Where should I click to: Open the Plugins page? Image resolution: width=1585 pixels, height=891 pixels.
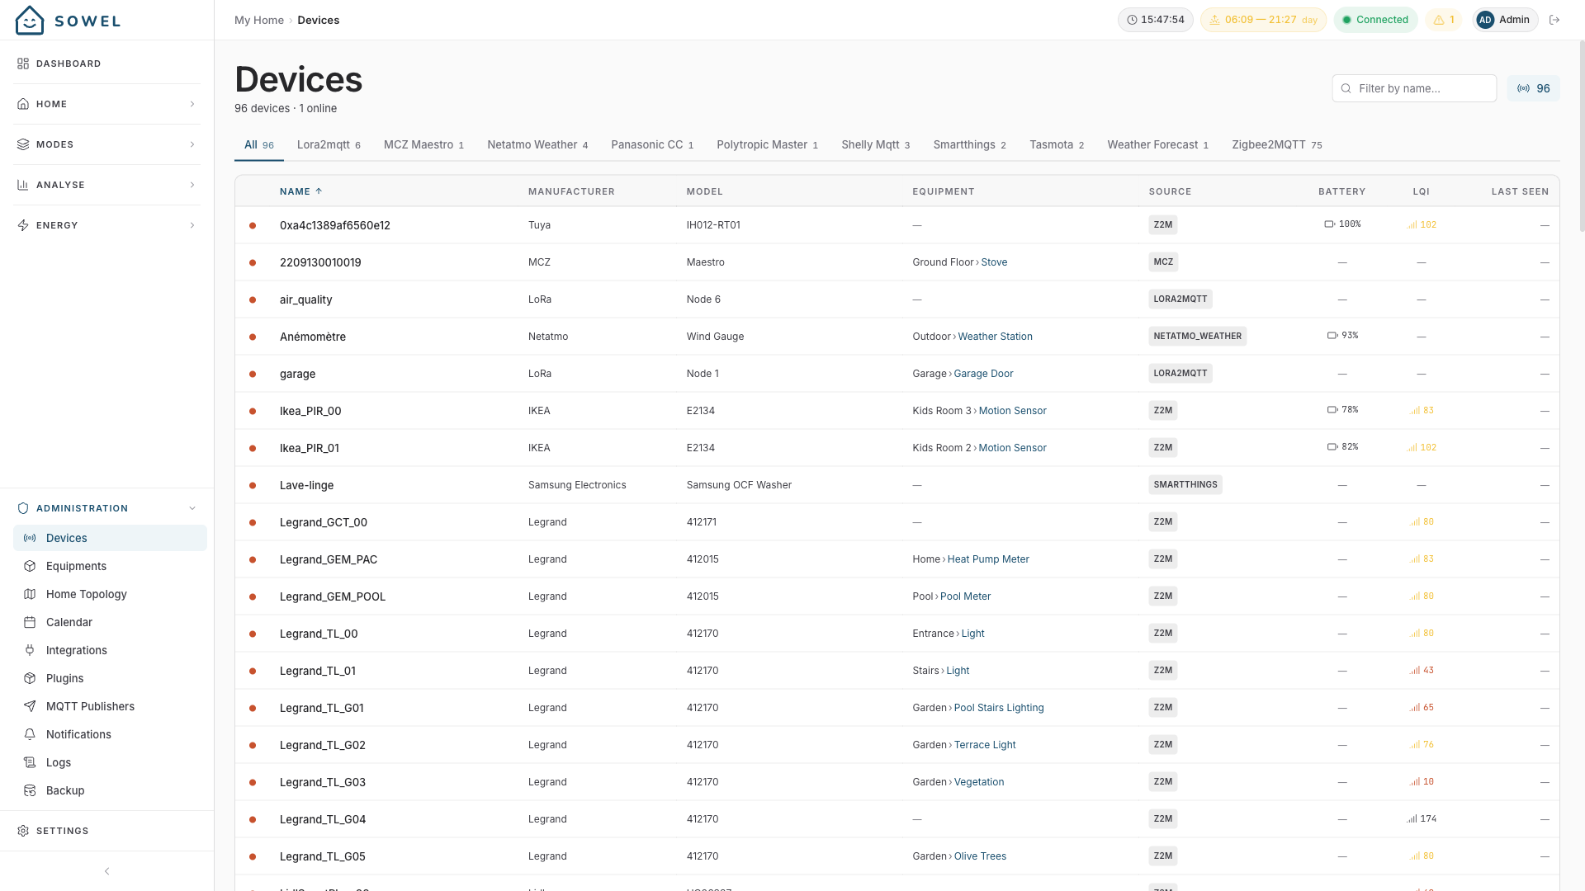click(x=110, y=678)
